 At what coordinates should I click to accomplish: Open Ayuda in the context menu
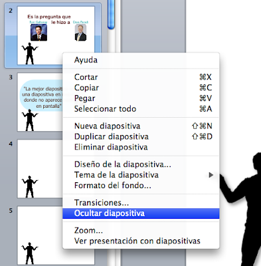(x=141, y=60)
